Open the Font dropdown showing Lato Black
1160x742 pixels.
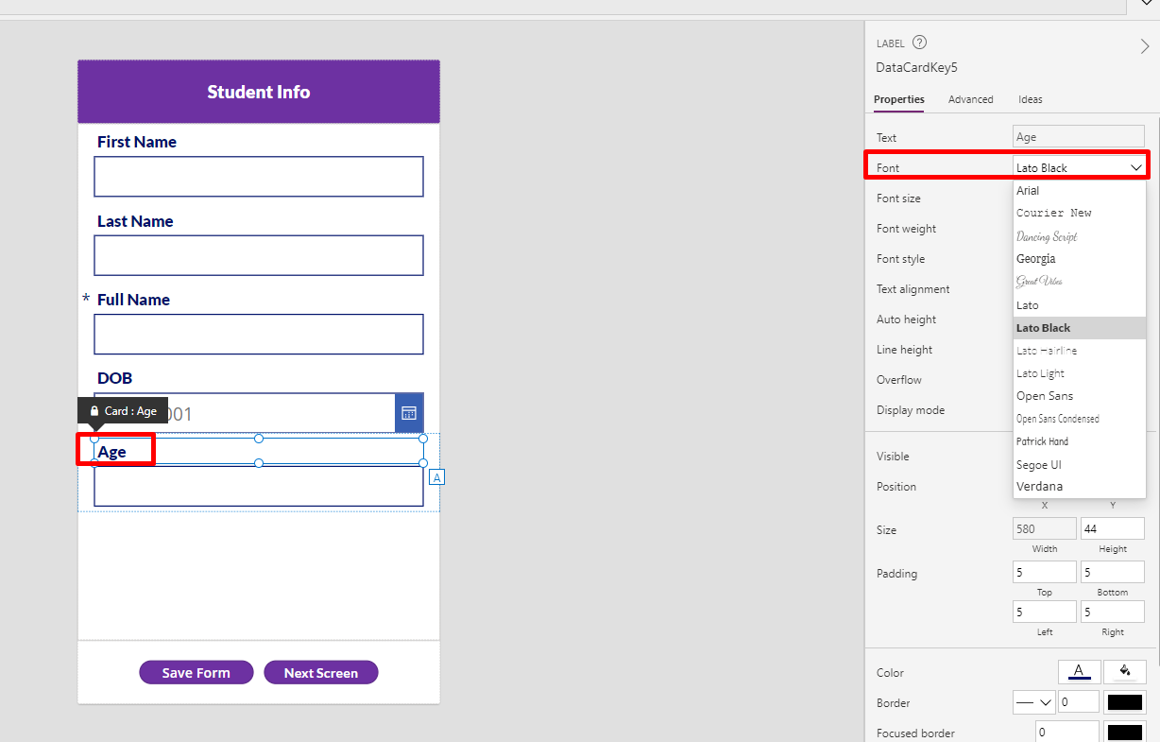(1079, 167)
